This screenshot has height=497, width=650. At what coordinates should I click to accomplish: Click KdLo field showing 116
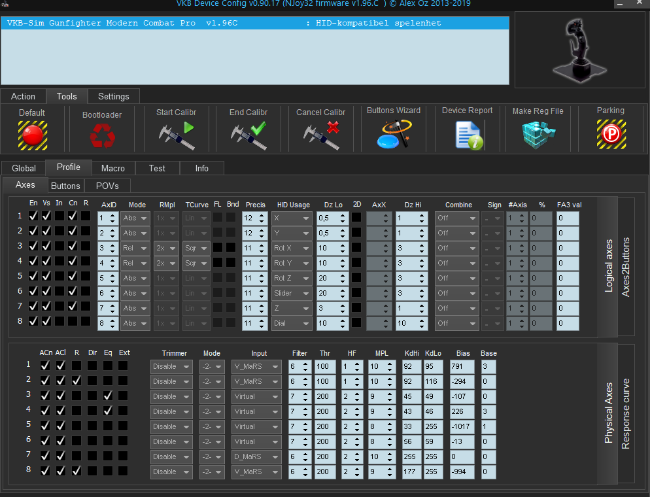click(433, 381)
